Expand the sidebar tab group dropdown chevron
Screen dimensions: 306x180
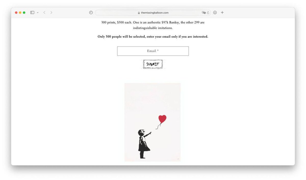pos(38,12)
